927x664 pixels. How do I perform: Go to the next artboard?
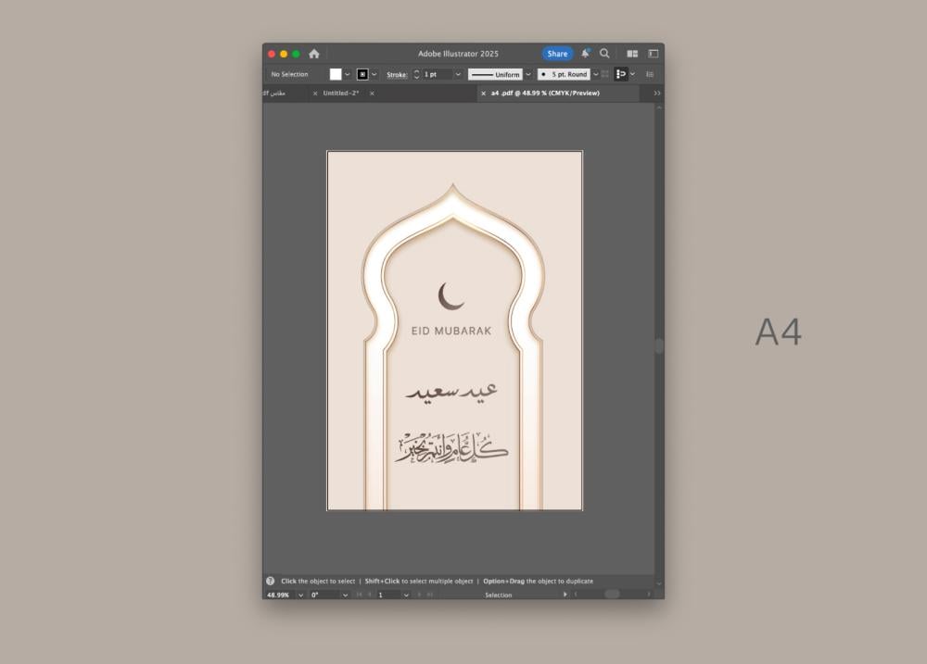[x=419, y=595]
